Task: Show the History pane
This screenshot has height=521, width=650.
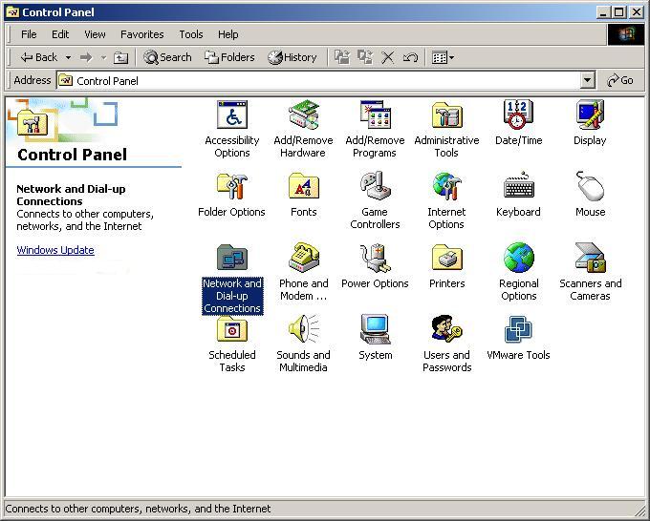Action: 292,57
